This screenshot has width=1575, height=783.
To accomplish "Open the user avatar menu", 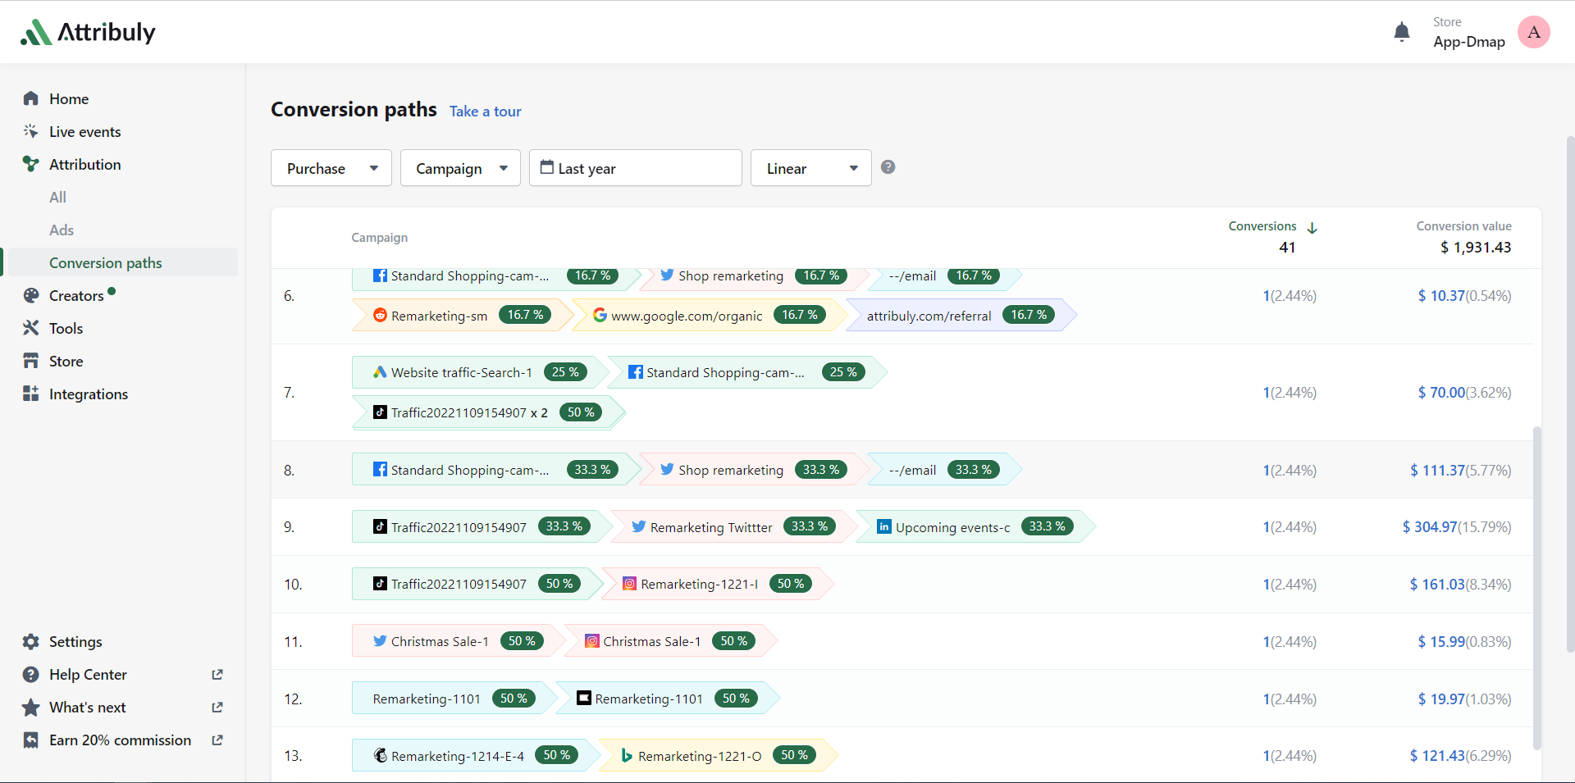I will pyautogui.click(x=1533, y=32).
